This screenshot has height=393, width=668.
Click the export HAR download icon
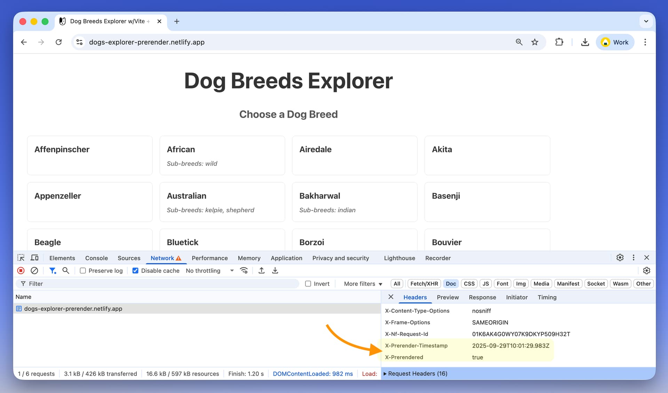coord(275,271)
